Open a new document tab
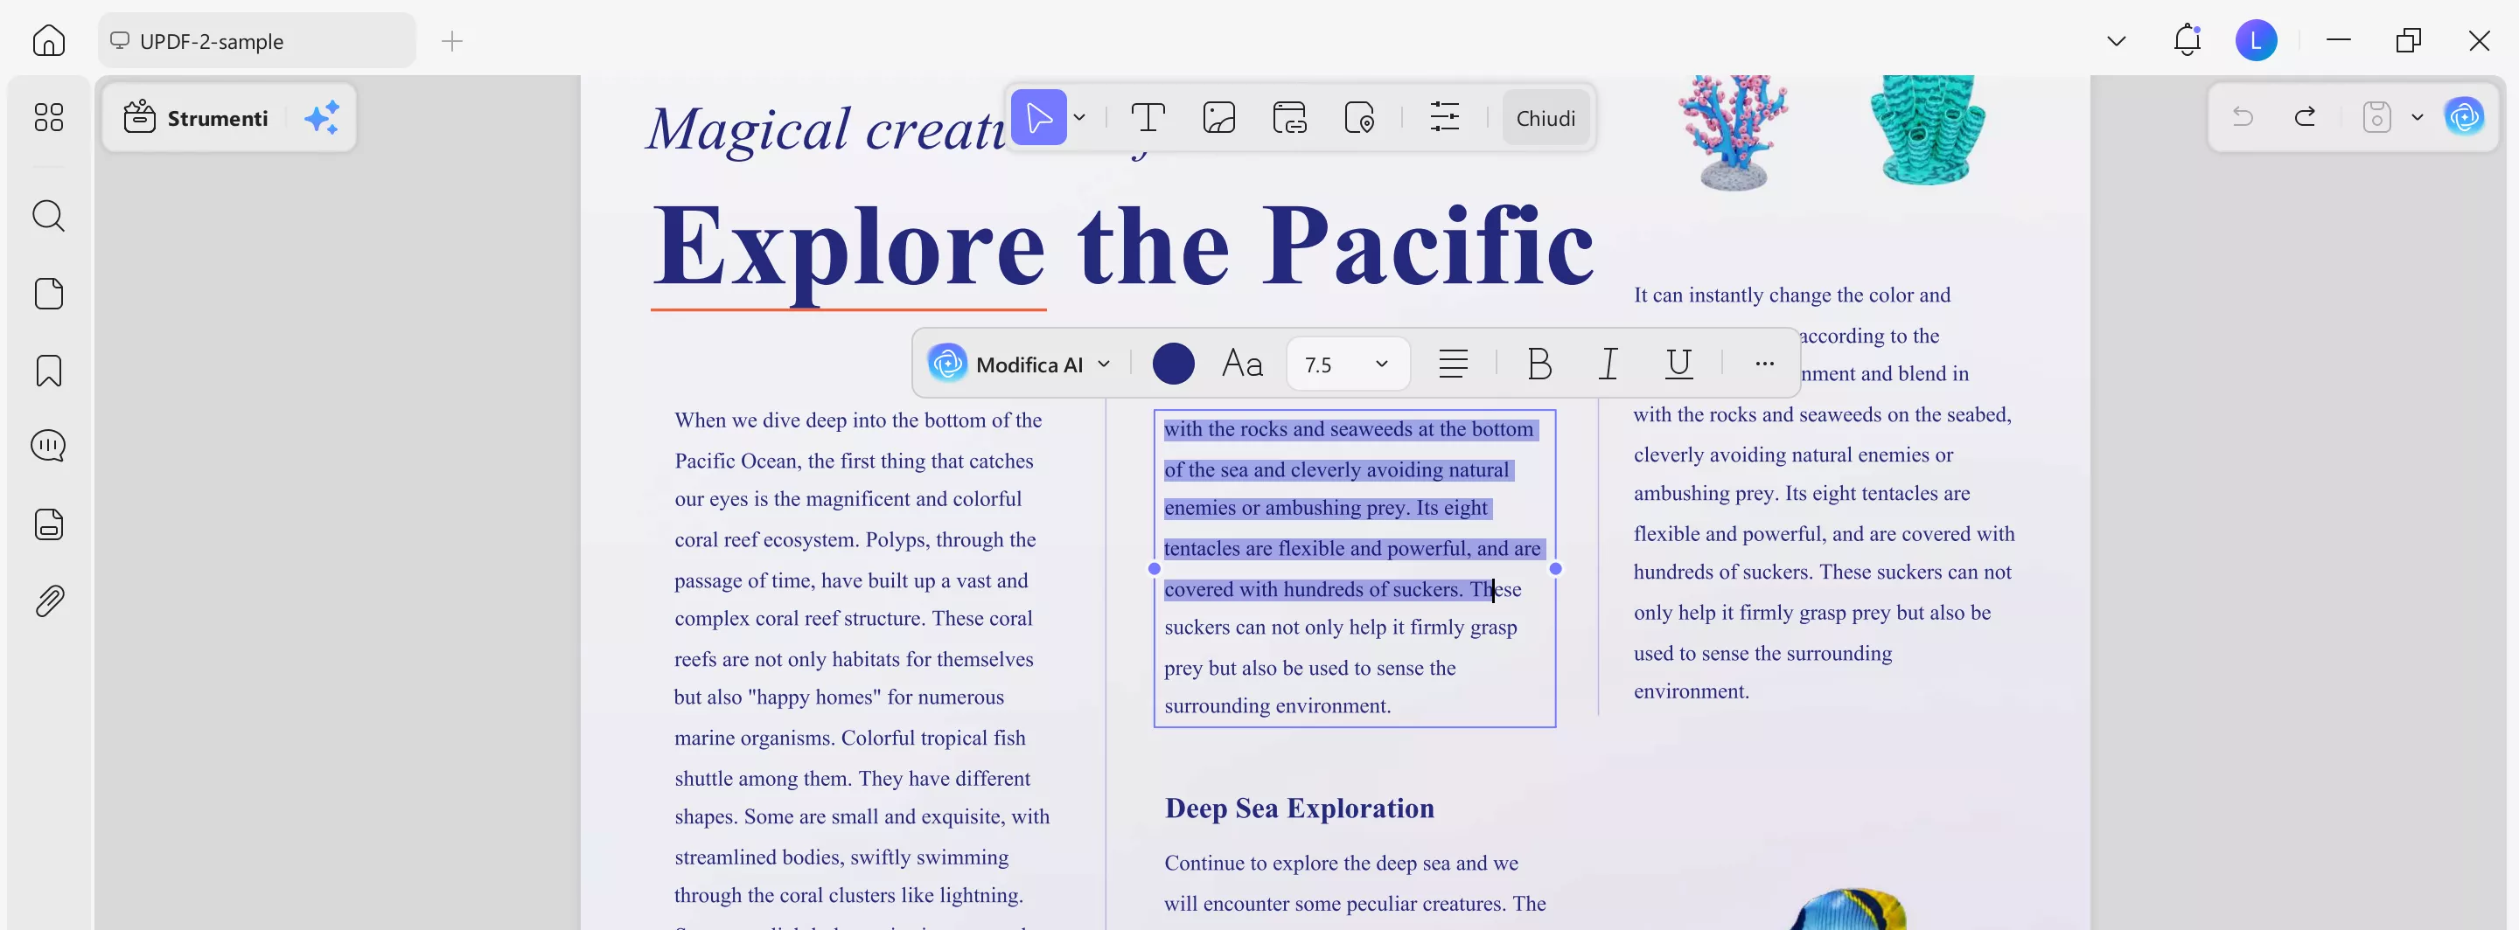The width and height of the screenshot is (2519, 930). 452,40
